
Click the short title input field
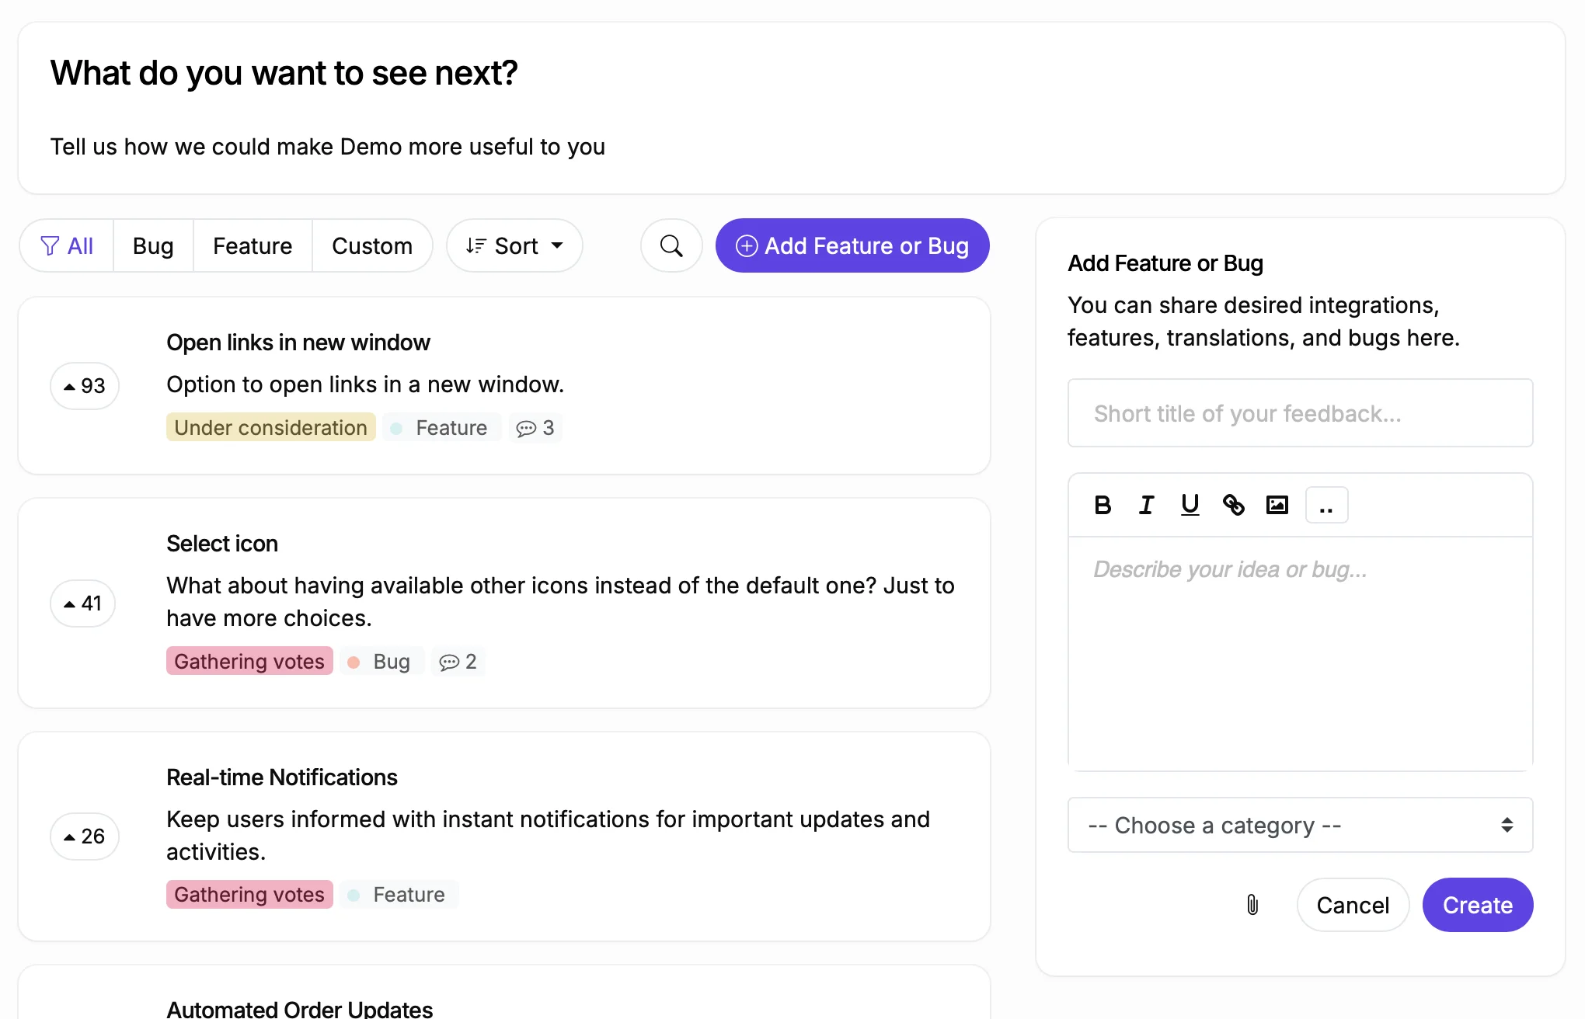pos(1300,412)
